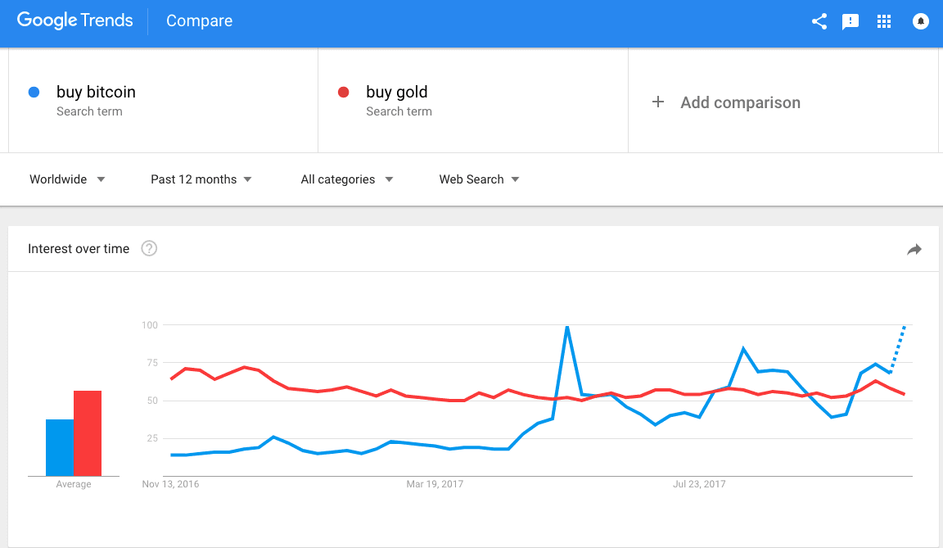Click the red dot beside buy gold
Image resolution: width=943 pixels, height=548 pixels.
click(344, 92)
